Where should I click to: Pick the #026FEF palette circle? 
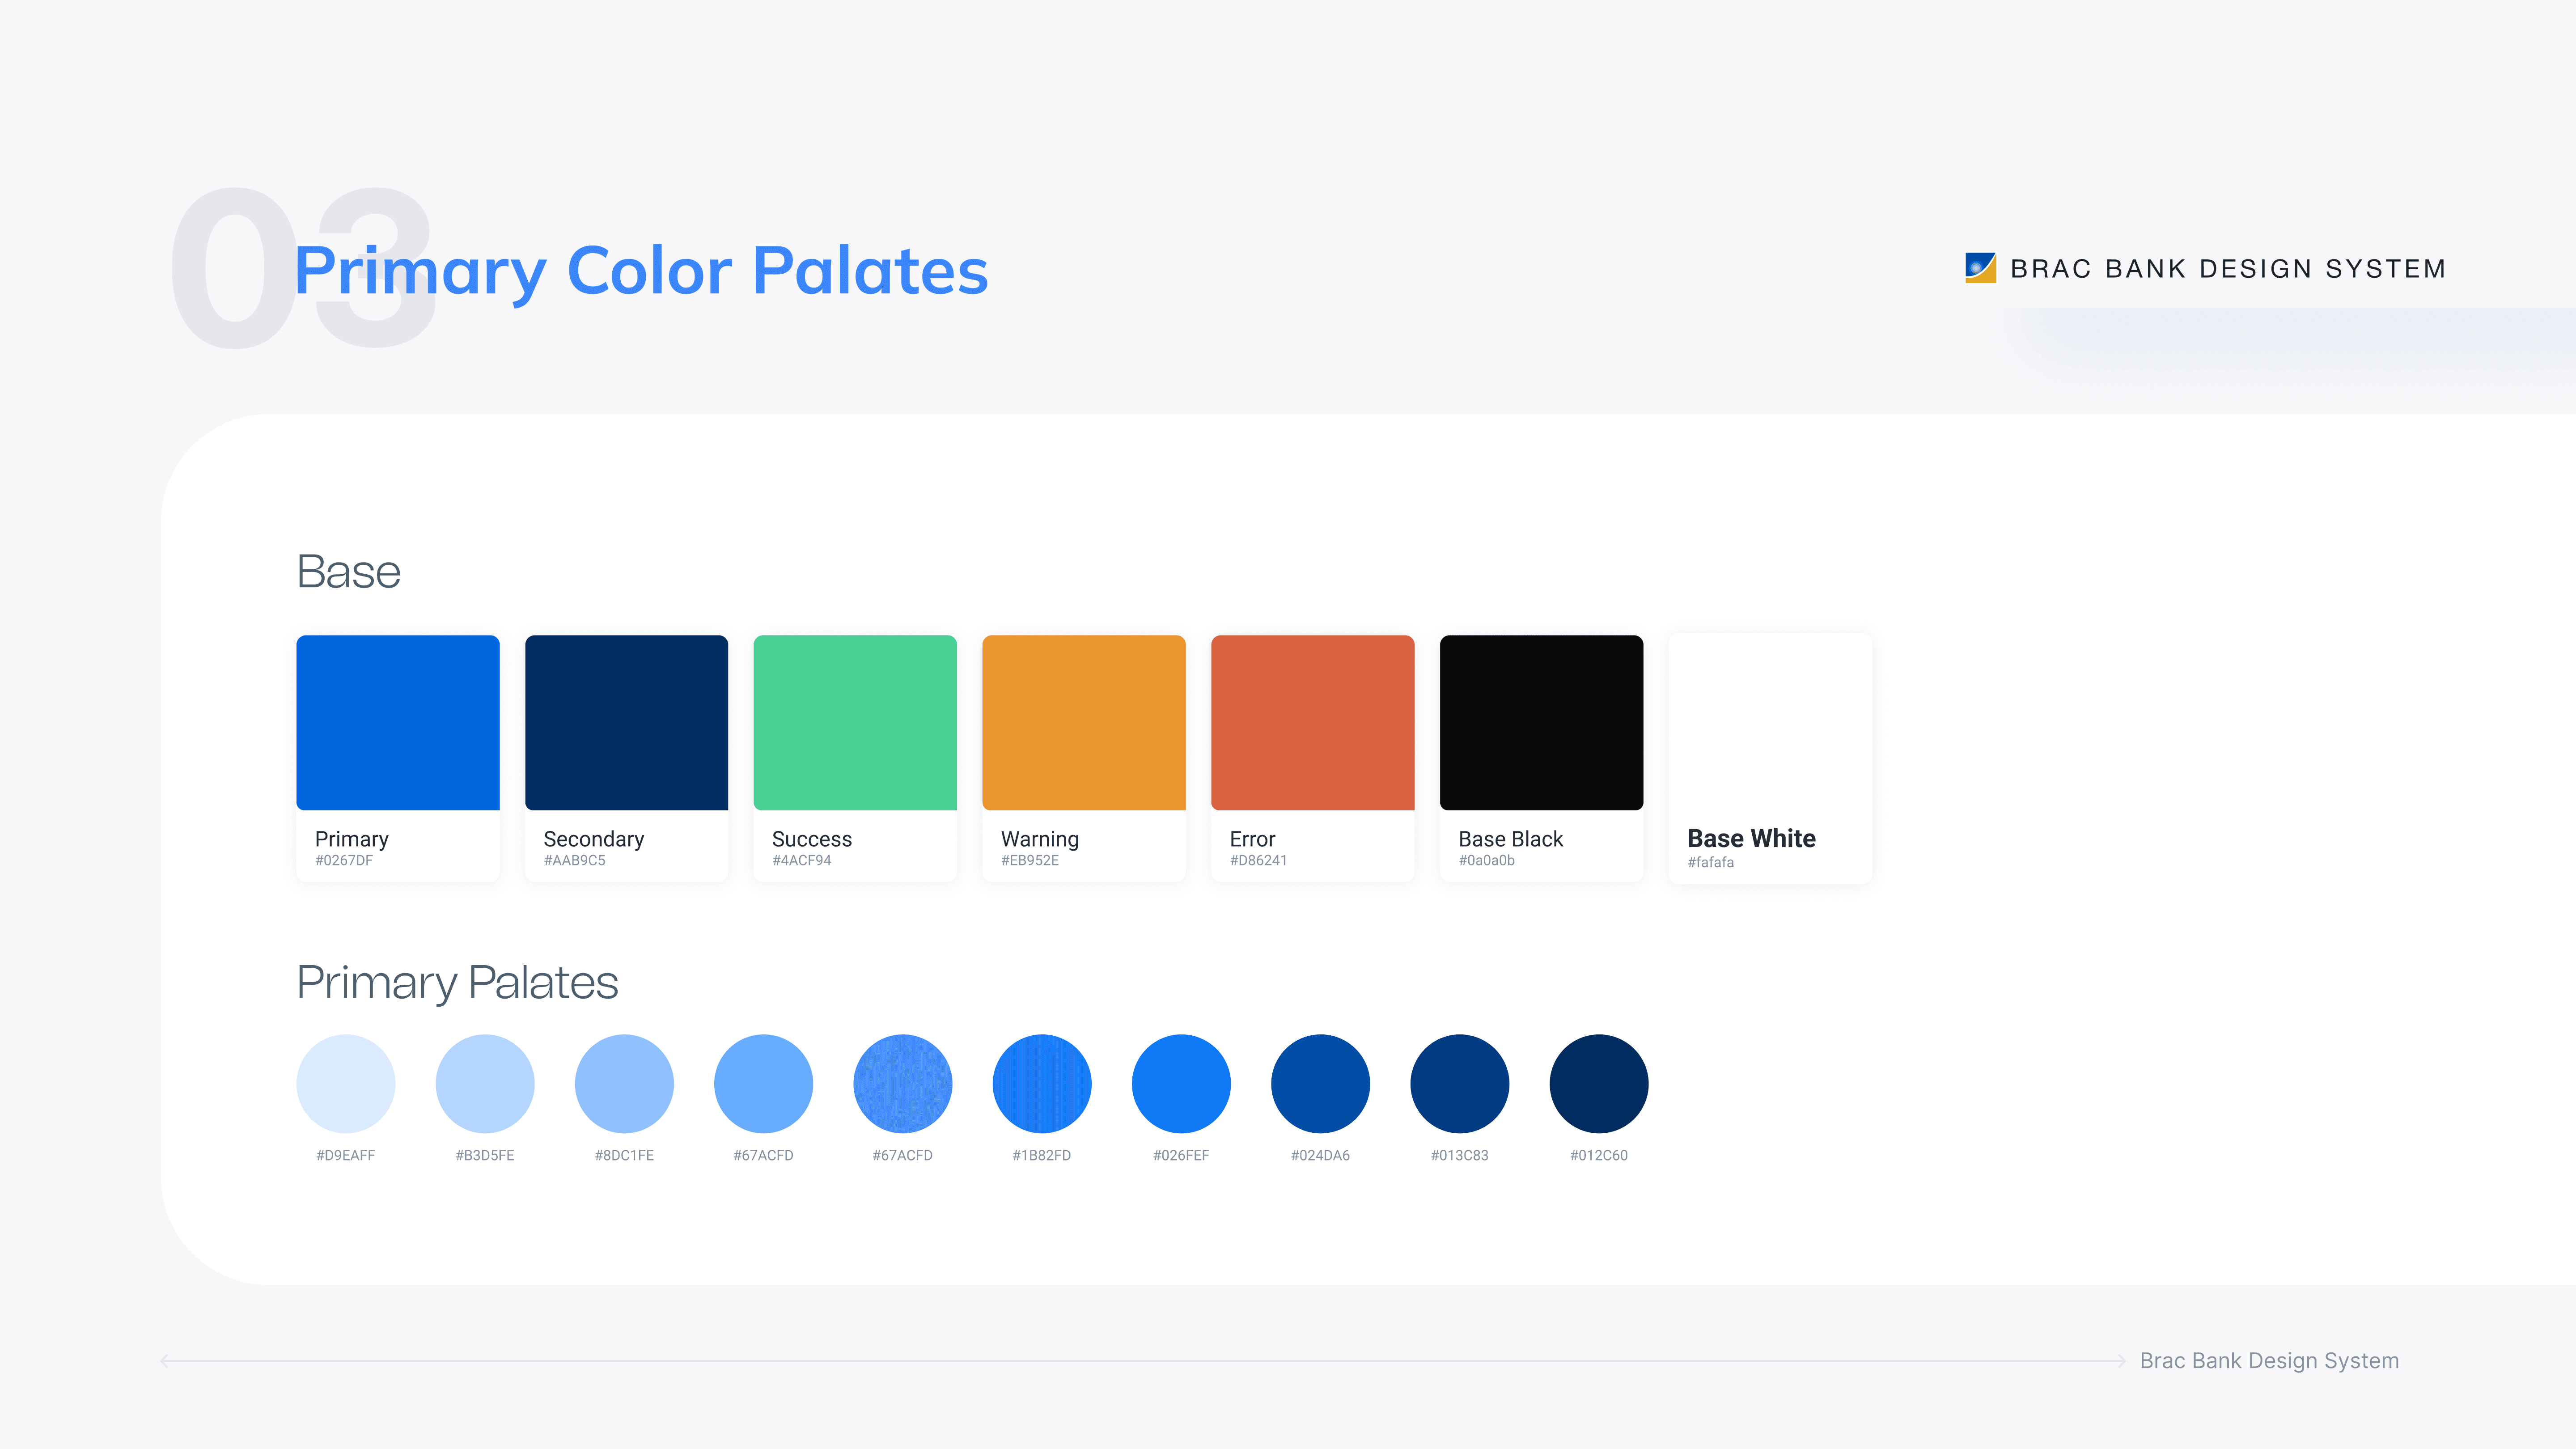[x=1181, y=1083]
